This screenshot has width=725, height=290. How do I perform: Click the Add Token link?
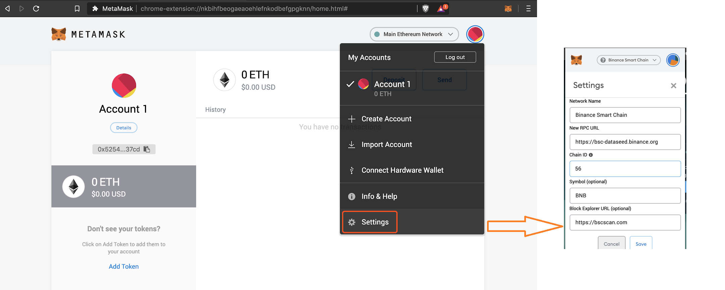coord(124,267)
